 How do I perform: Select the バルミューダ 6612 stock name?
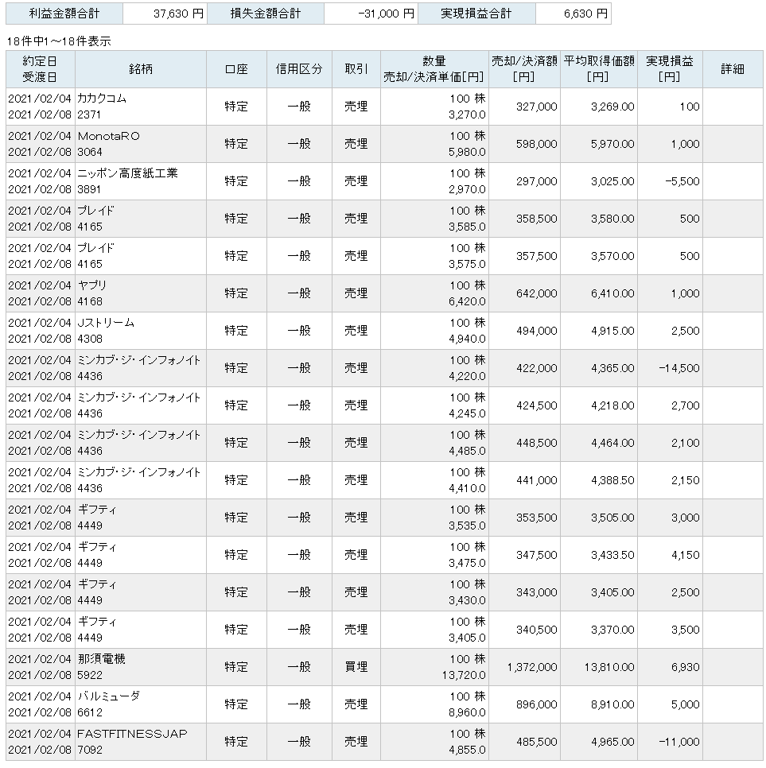point(109,704)
